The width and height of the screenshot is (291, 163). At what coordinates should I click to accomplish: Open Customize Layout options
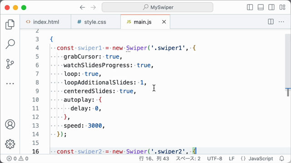click(282, 7)
